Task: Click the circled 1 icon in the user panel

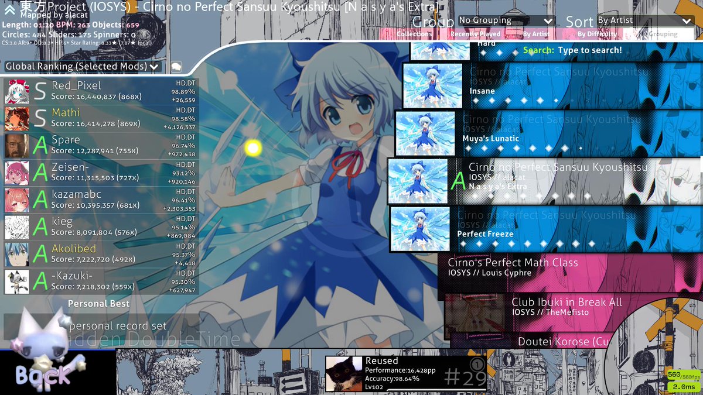Action: pyautogui.click(x=476, y=365)
